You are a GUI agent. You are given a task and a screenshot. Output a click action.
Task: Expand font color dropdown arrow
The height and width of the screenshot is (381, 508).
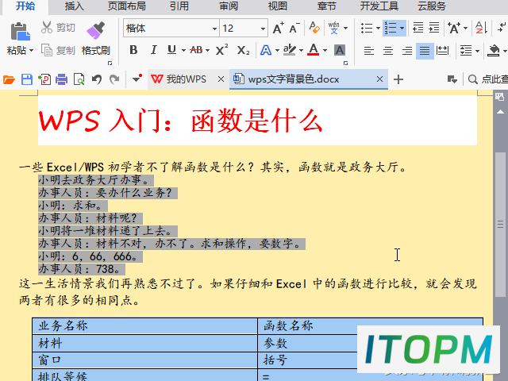coord(325,50)
